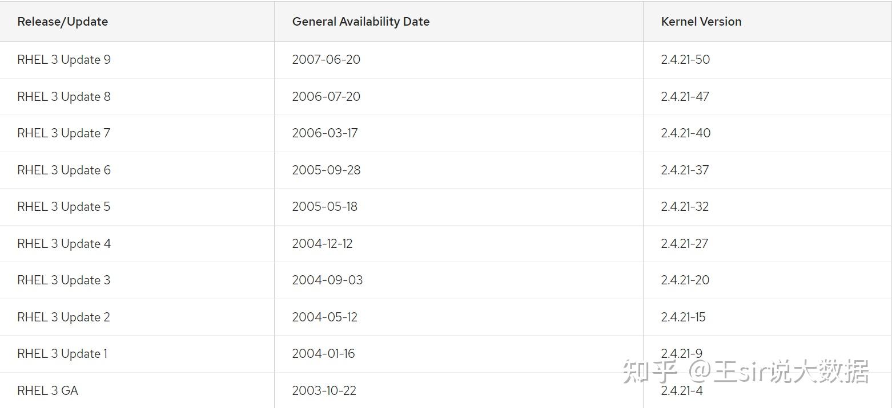This screenshot has height=408, width=892.
Task: Click the date 2004-12-12
Action: (322, 244)
